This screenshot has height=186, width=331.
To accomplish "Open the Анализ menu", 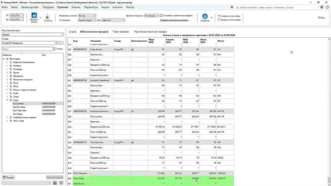I will (76, 7).
